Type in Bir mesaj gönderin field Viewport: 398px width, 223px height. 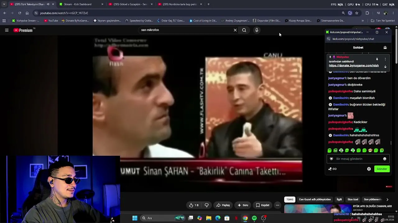[x=358, y=159]
